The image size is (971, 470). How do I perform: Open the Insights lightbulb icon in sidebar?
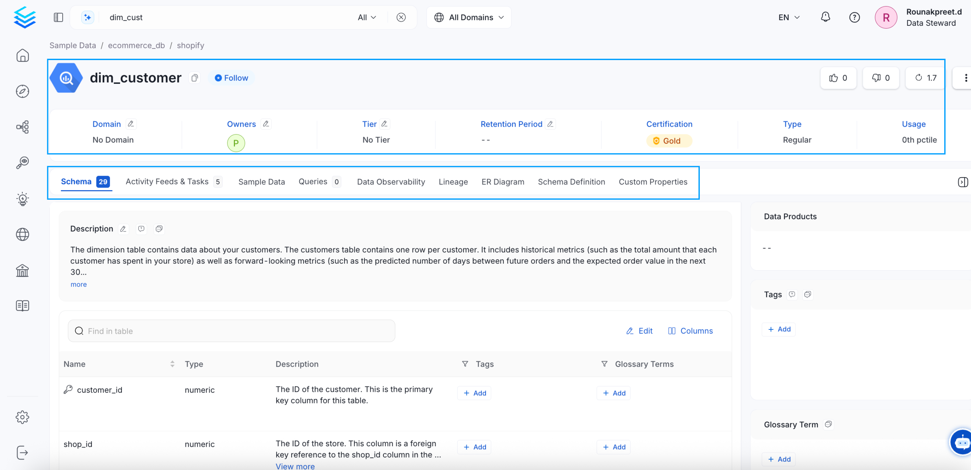tap(22, 199)
